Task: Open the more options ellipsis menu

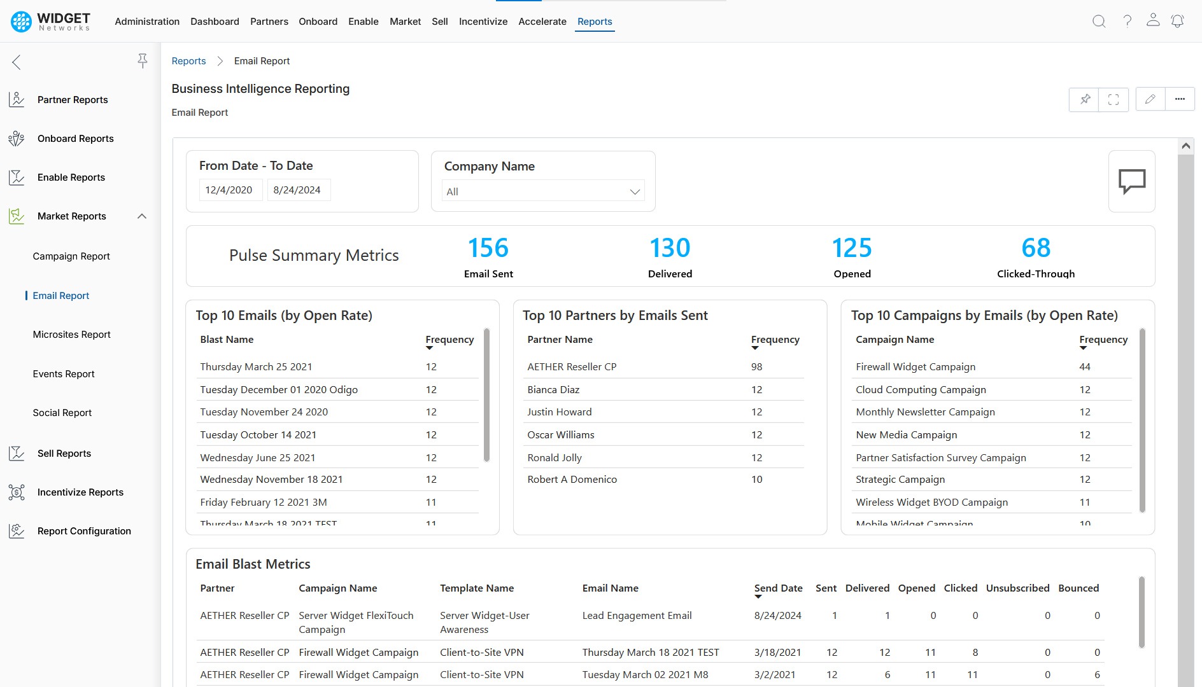Action: click(1180, 99)
